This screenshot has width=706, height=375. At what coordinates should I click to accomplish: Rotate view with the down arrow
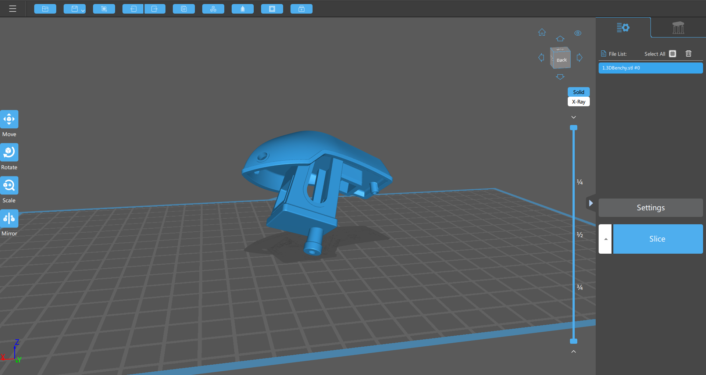coord(560,77)
